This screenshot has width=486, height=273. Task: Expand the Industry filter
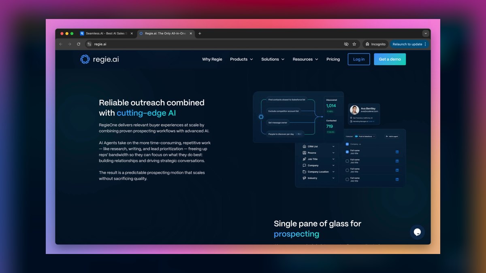pyautogui.click(x=319, y=178)
